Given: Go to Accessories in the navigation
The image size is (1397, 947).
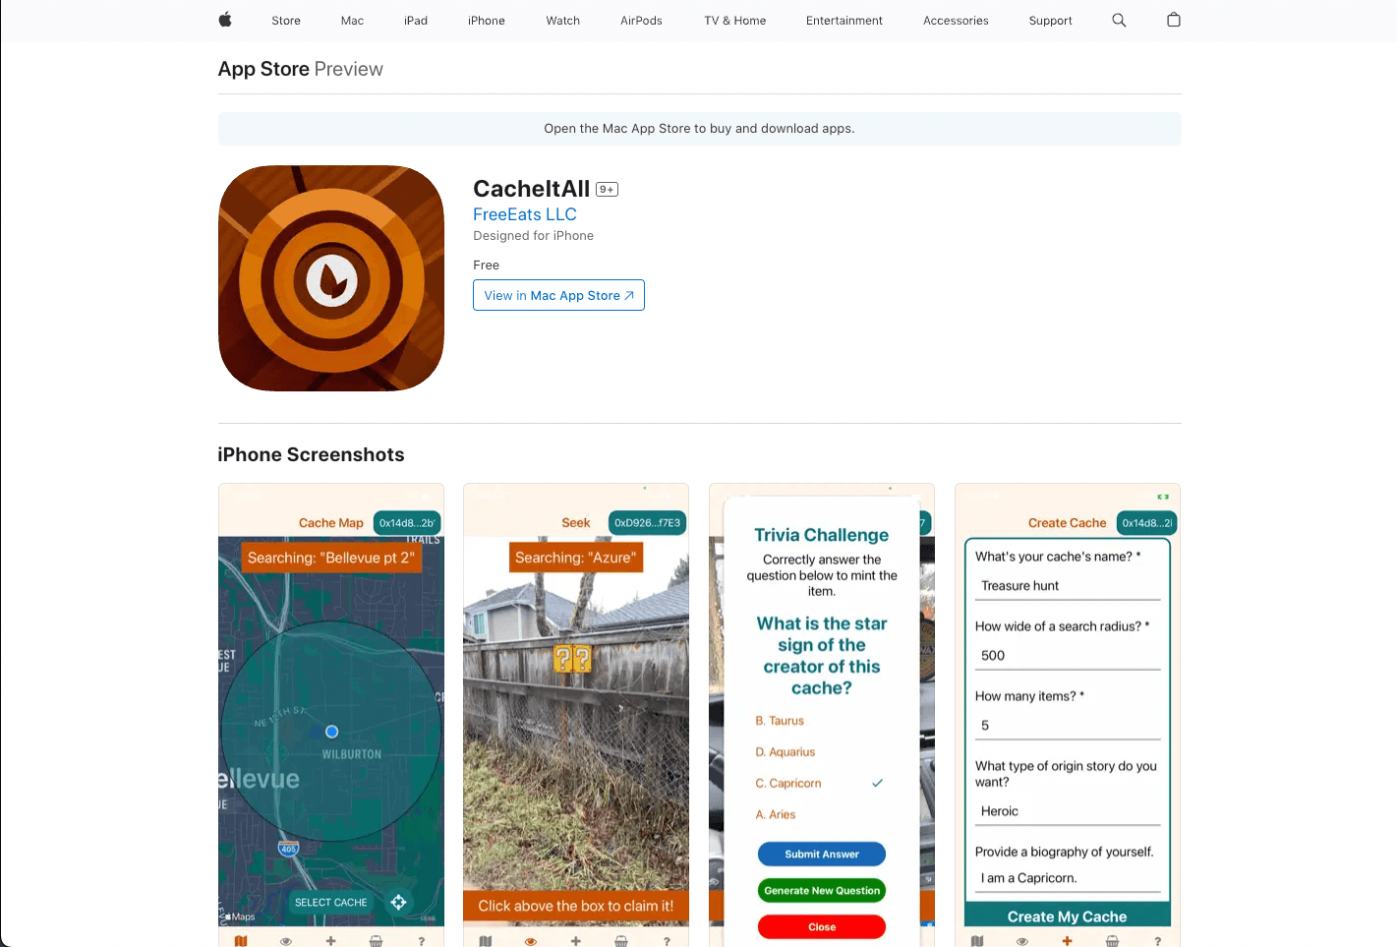Looking at the screenshot, I should coord(956,21).
